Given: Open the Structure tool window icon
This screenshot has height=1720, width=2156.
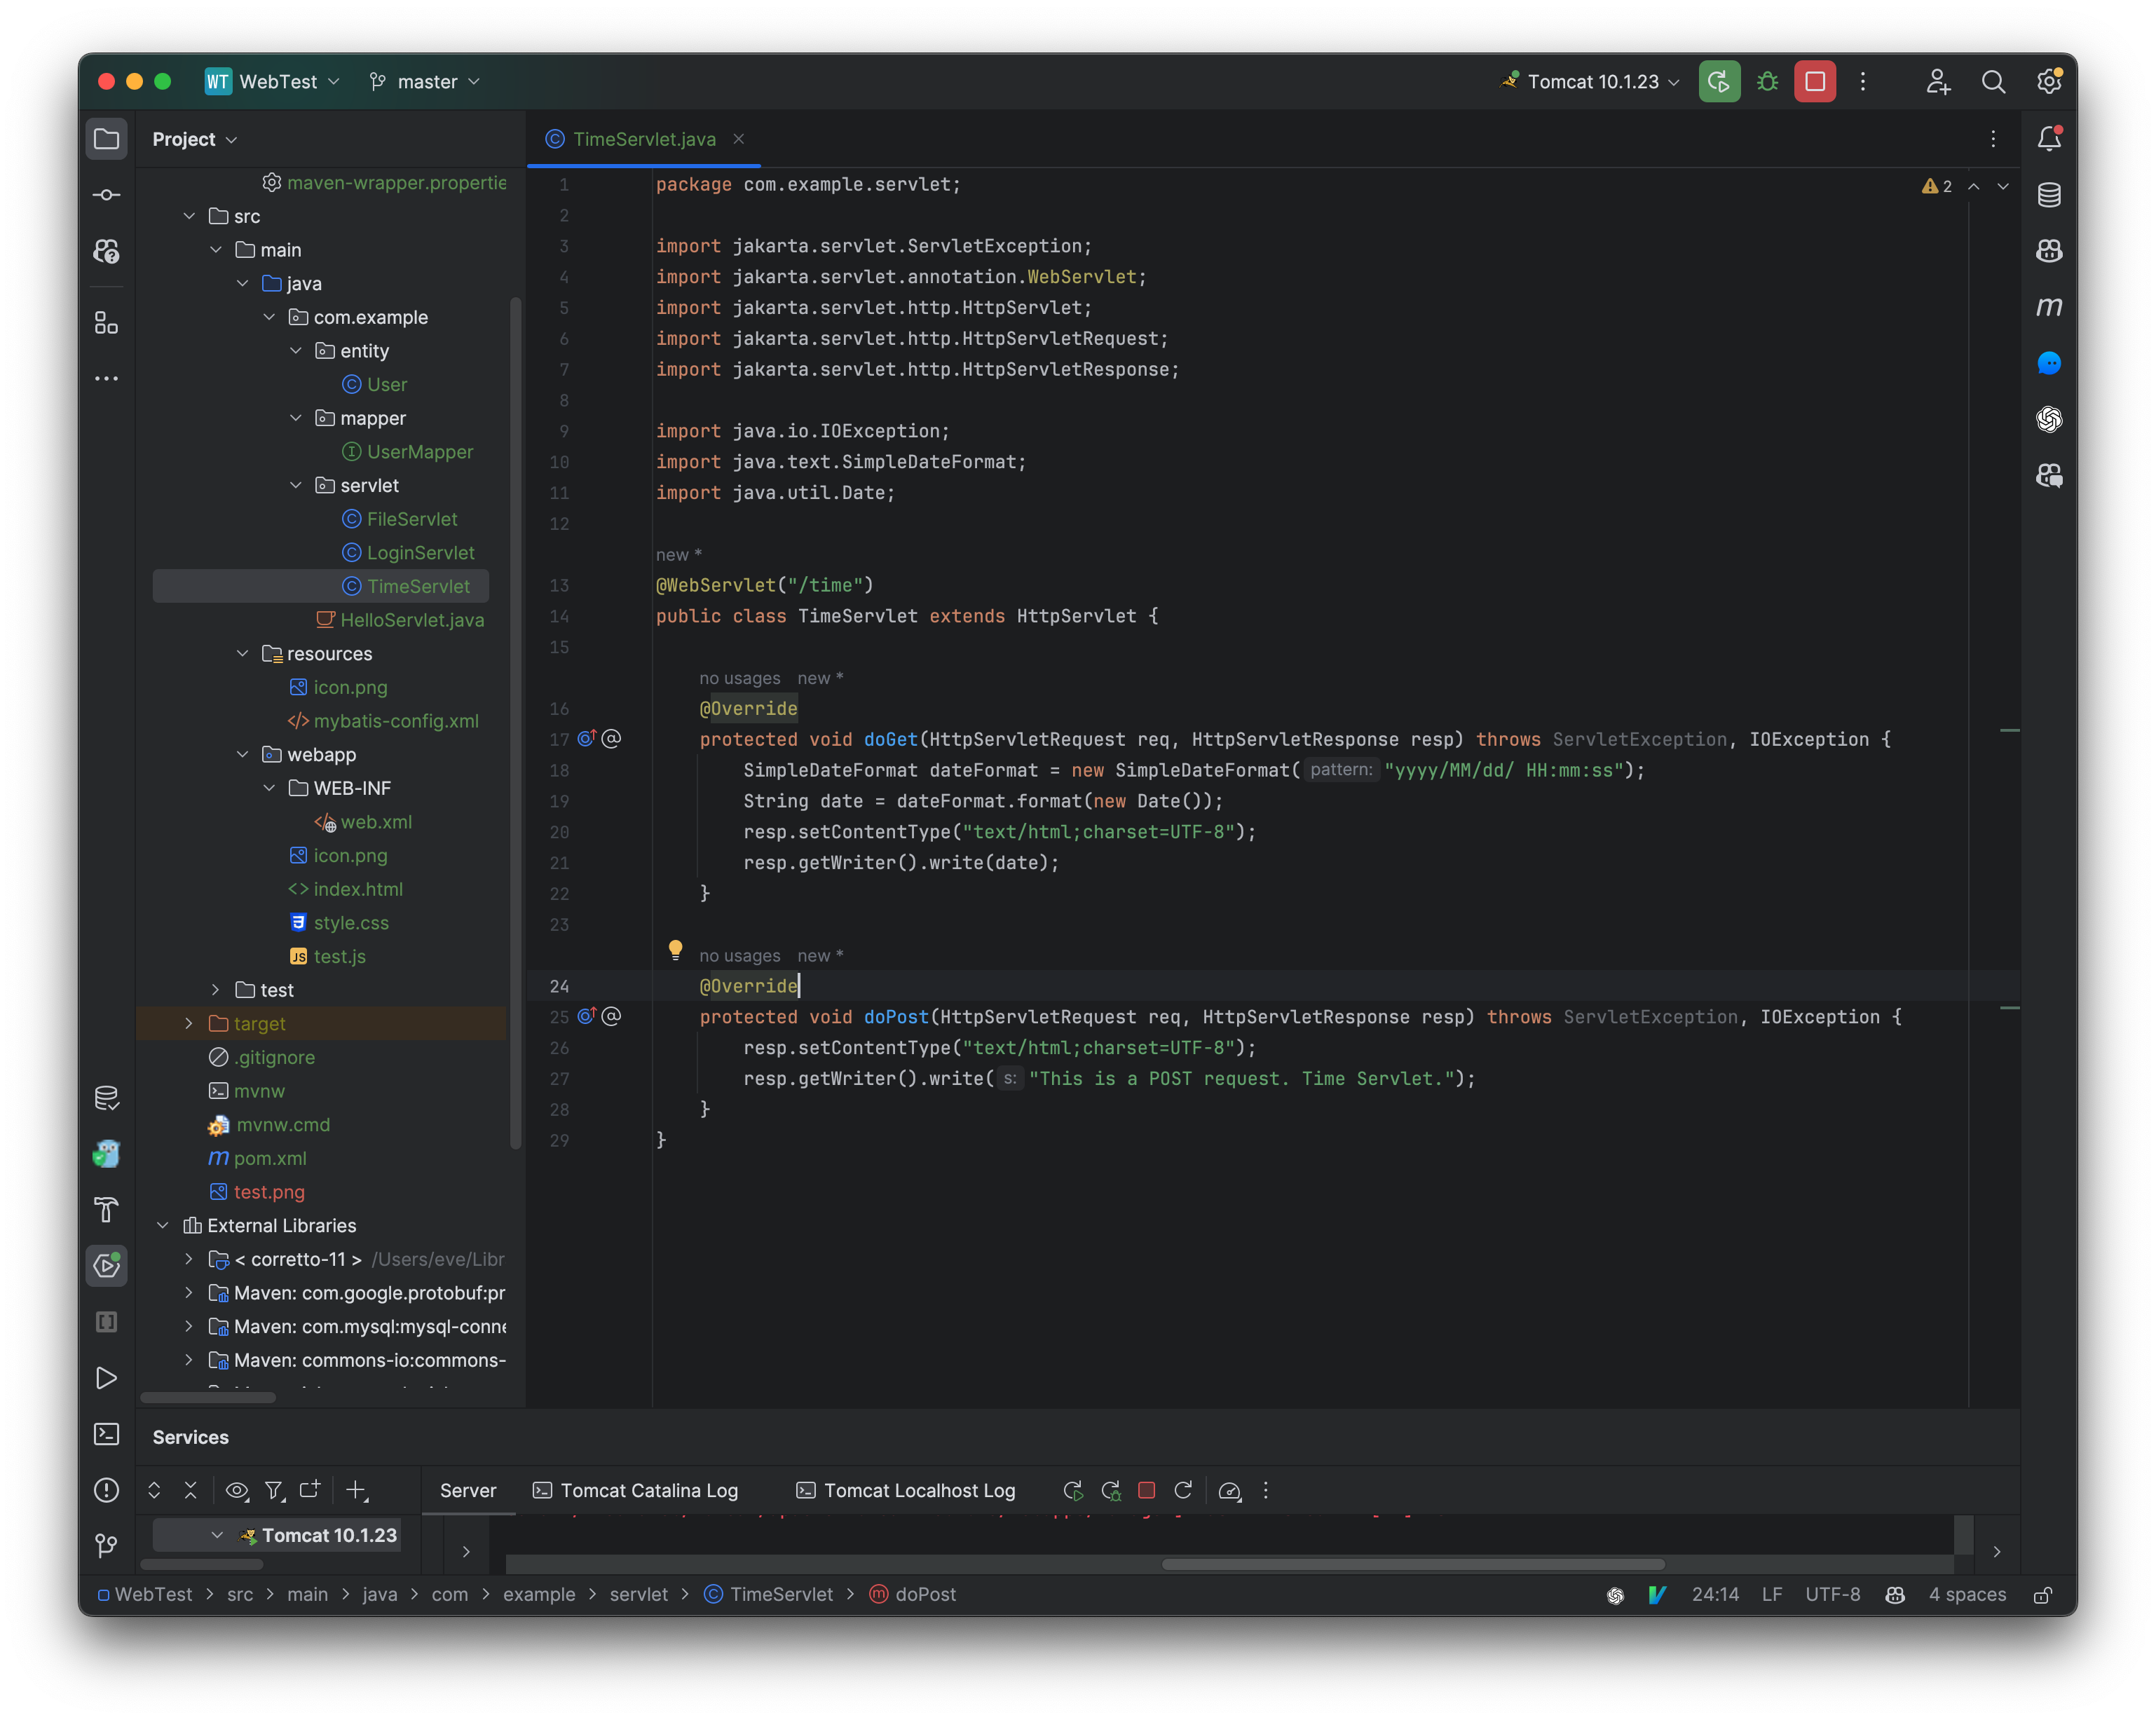Looking at the screenshot, I should 106,323.
